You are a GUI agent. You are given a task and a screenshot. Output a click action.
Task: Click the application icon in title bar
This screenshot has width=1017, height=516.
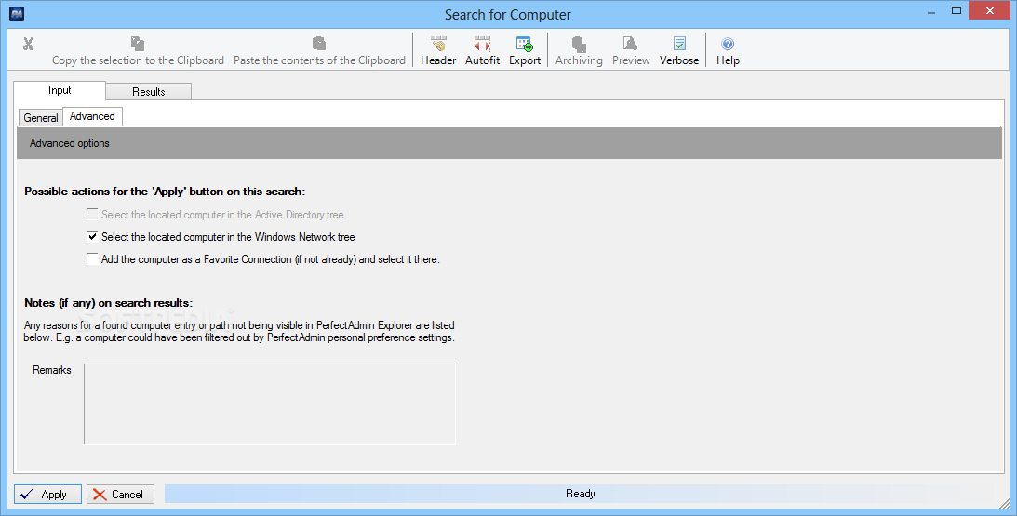(16, 14)
